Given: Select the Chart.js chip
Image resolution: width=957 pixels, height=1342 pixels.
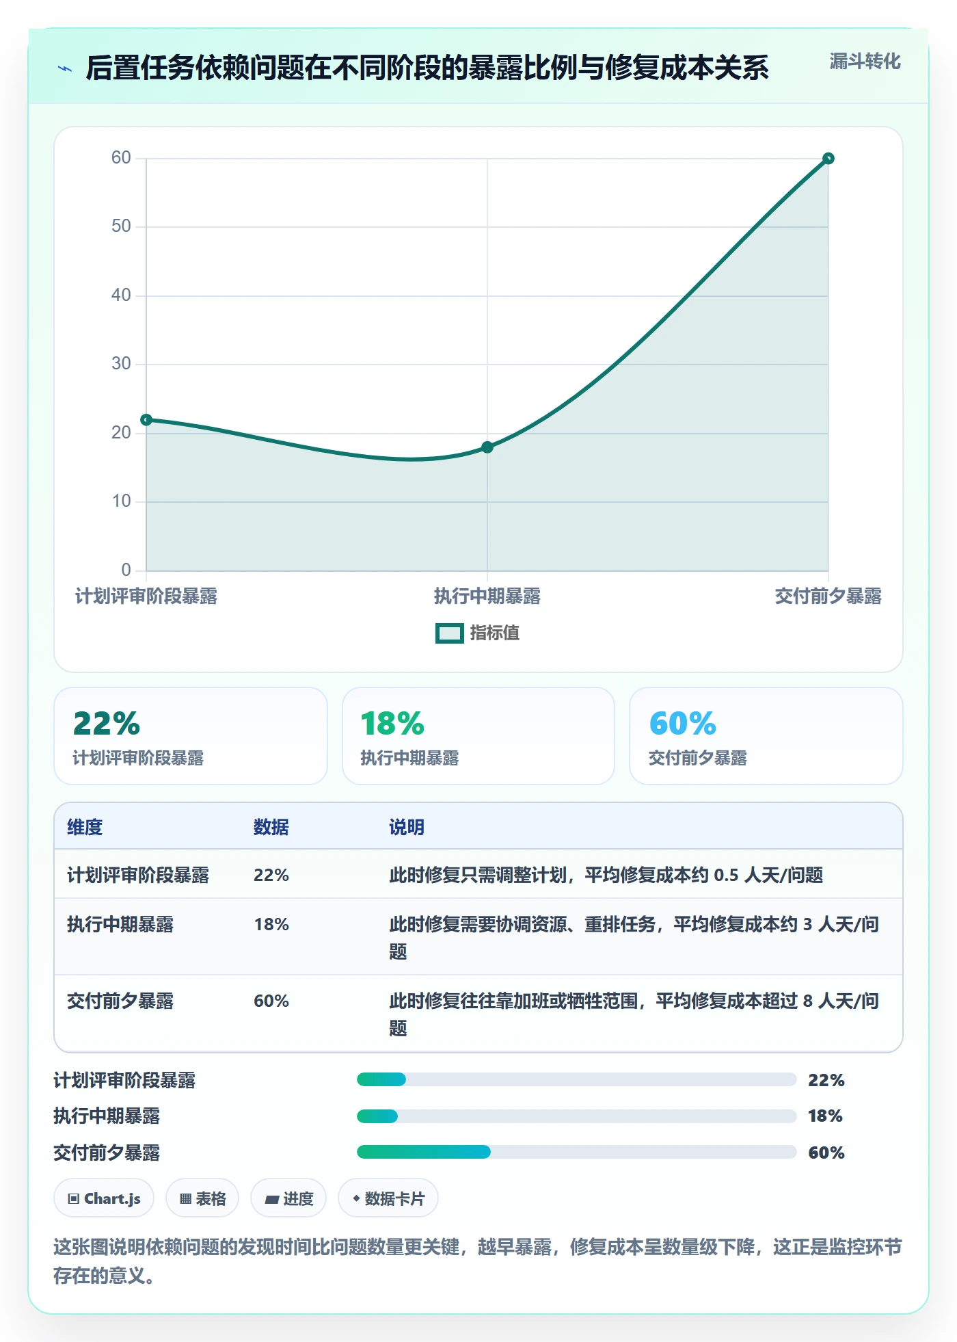Looking at the screenshot, I should [104, 1198].
